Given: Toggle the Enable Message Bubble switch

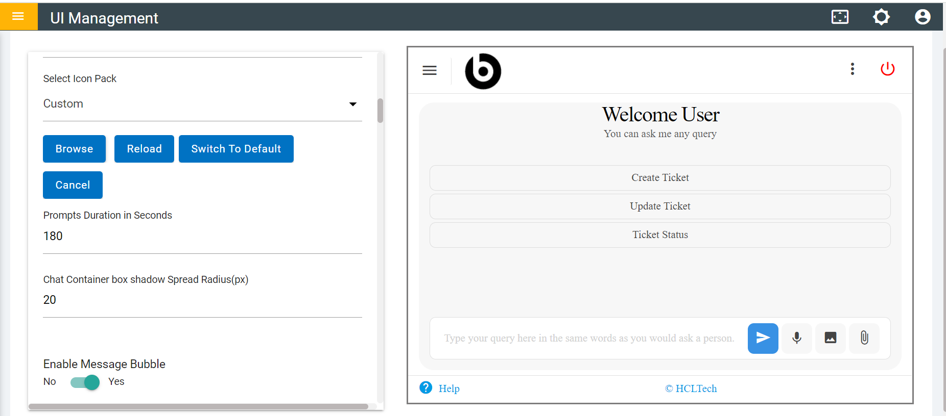Looking at the screenshot, I should point(85,382).
